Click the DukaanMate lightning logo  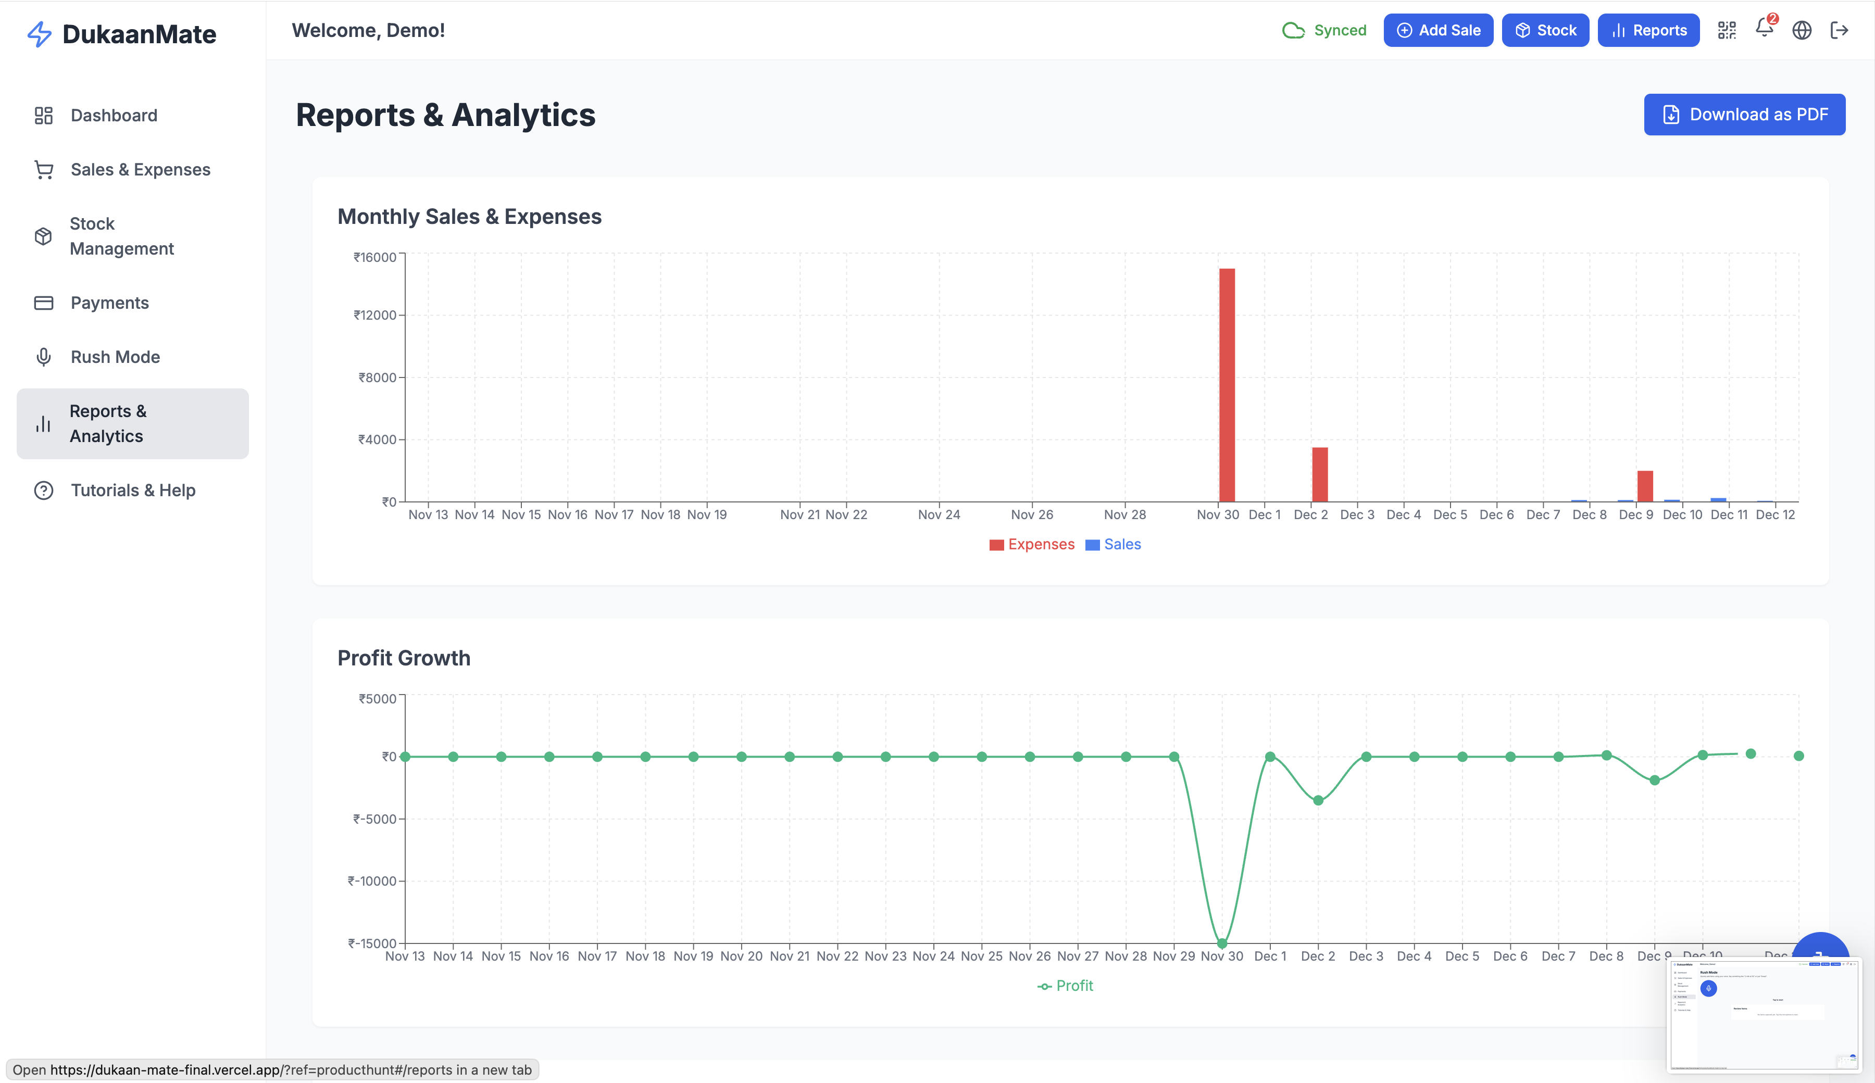40,34
